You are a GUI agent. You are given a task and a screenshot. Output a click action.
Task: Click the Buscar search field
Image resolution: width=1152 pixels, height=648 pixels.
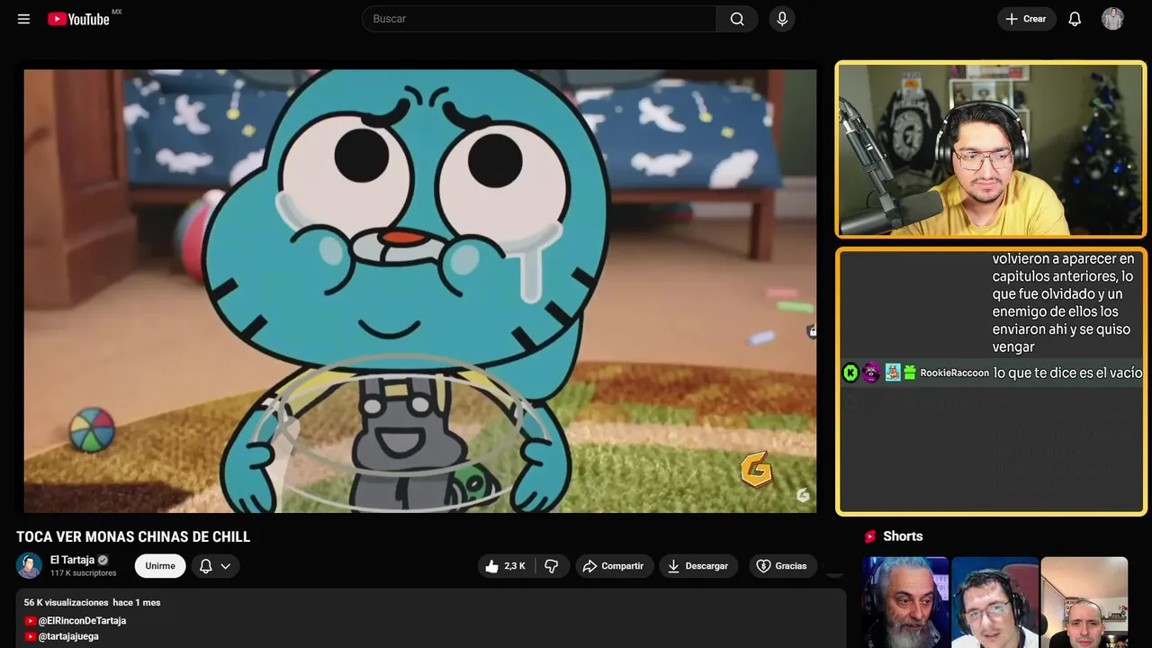(539, 19)
